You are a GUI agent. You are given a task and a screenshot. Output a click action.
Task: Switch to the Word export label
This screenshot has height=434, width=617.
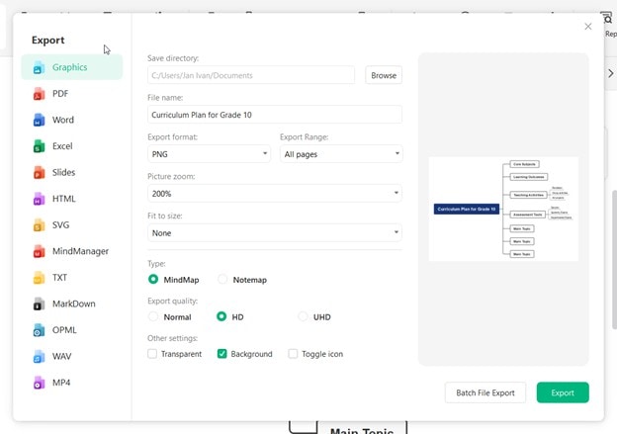(x=63, y=120)
